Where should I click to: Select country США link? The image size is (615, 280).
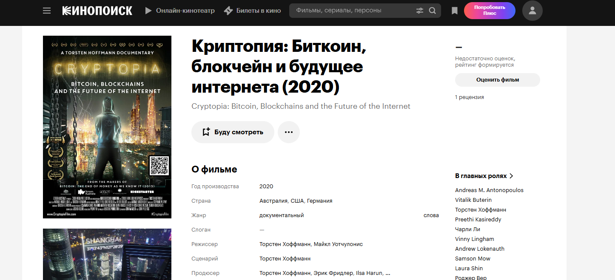[297, 201]
